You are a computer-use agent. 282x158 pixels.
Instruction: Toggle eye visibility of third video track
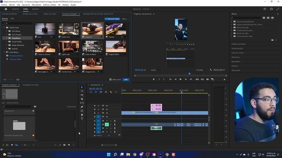pos(107,113)
